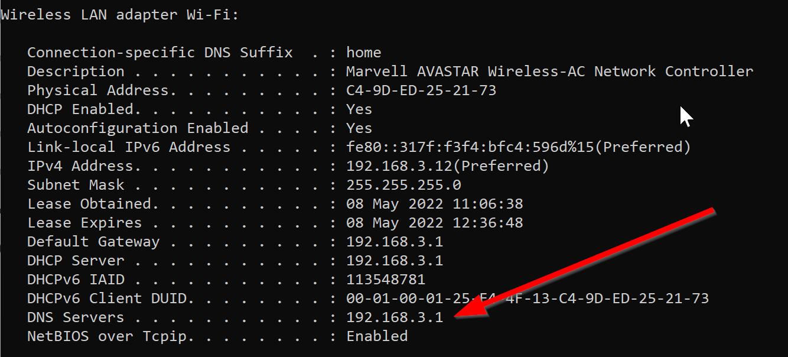Click the DHCPv6 IAID number 113548781
Image resolution: width=788 pixels, height=357 pixels.
tap(386, 280)
